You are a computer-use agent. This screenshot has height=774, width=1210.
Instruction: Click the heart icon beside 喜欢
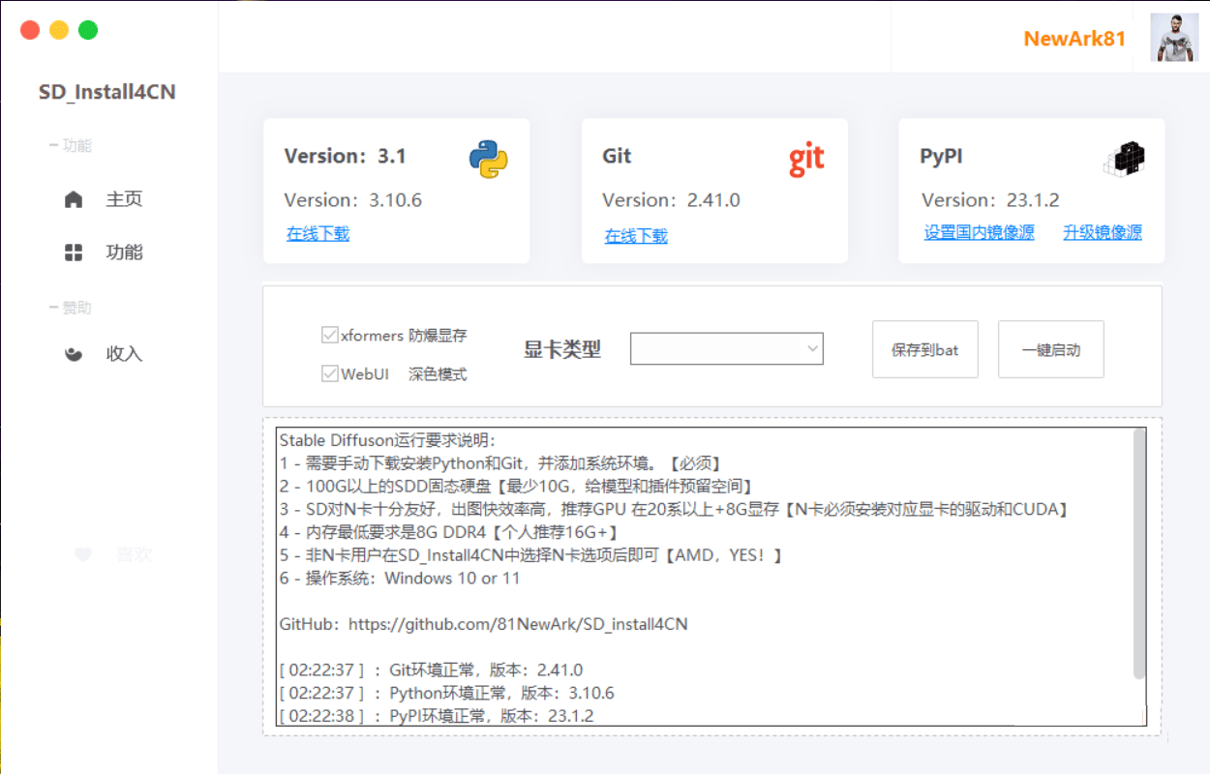[x=82, y=554]
